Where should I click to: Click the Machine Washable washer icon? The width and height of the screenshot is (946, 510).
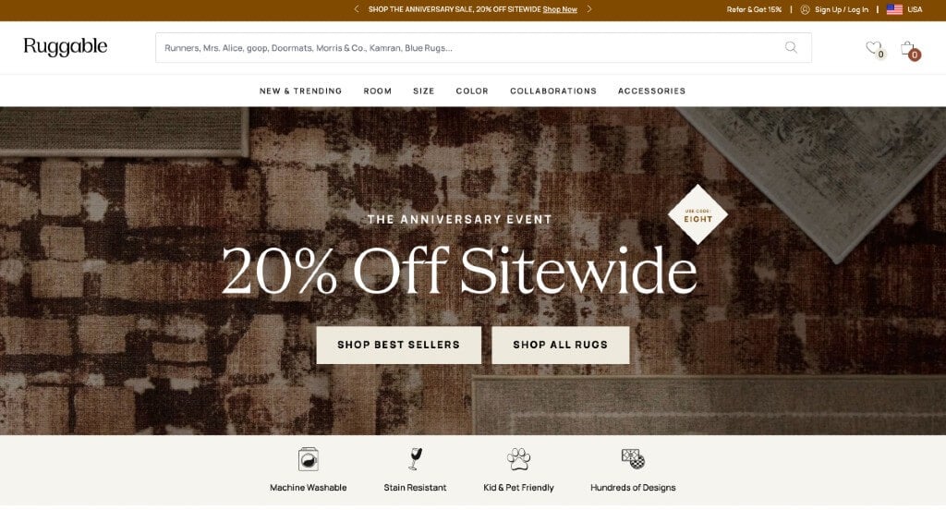click(x=309, y=459)
